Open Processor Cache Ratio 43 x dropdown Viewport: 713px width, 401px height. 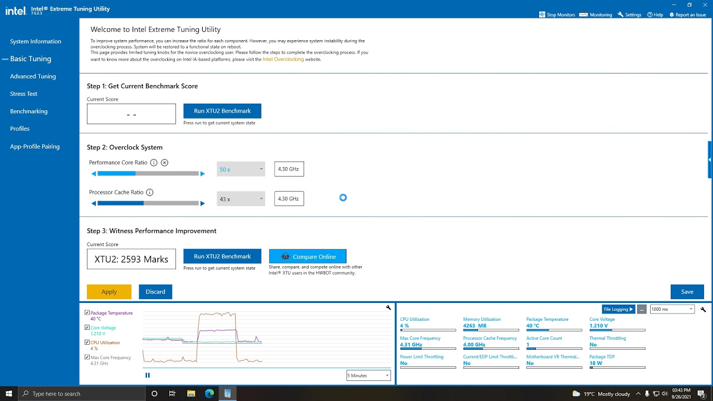(241, 199)
